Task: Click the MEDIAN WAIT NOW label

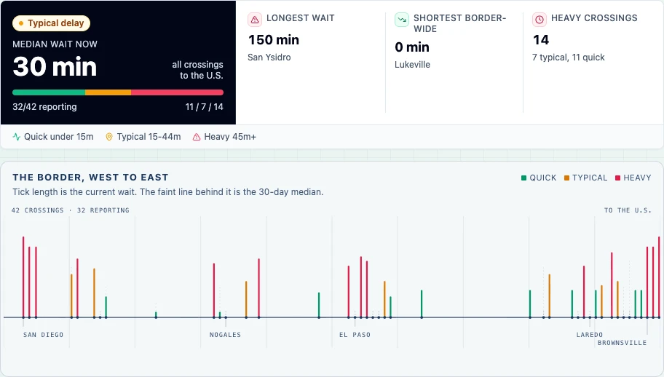Action: click(x=55, y=44)
